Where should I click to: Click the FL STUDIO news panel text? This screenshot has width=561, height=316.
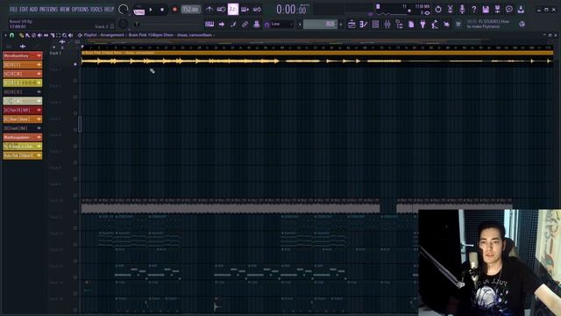(488, 24)
